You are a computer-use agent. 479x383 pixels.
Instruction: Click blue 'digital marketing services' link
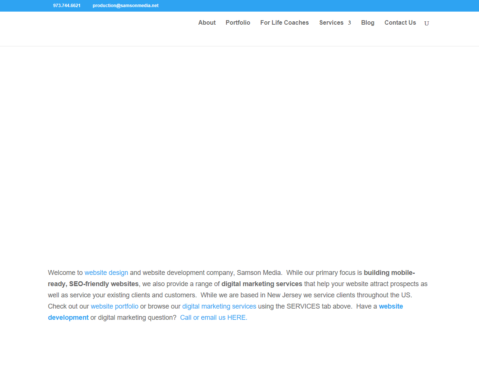[x=219, y=306]
